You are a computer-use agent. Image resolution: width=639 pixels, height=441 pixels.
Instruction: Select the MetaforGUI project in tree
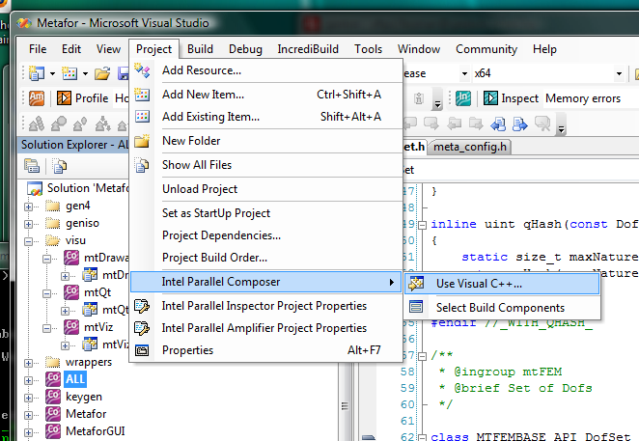point(96,431)
